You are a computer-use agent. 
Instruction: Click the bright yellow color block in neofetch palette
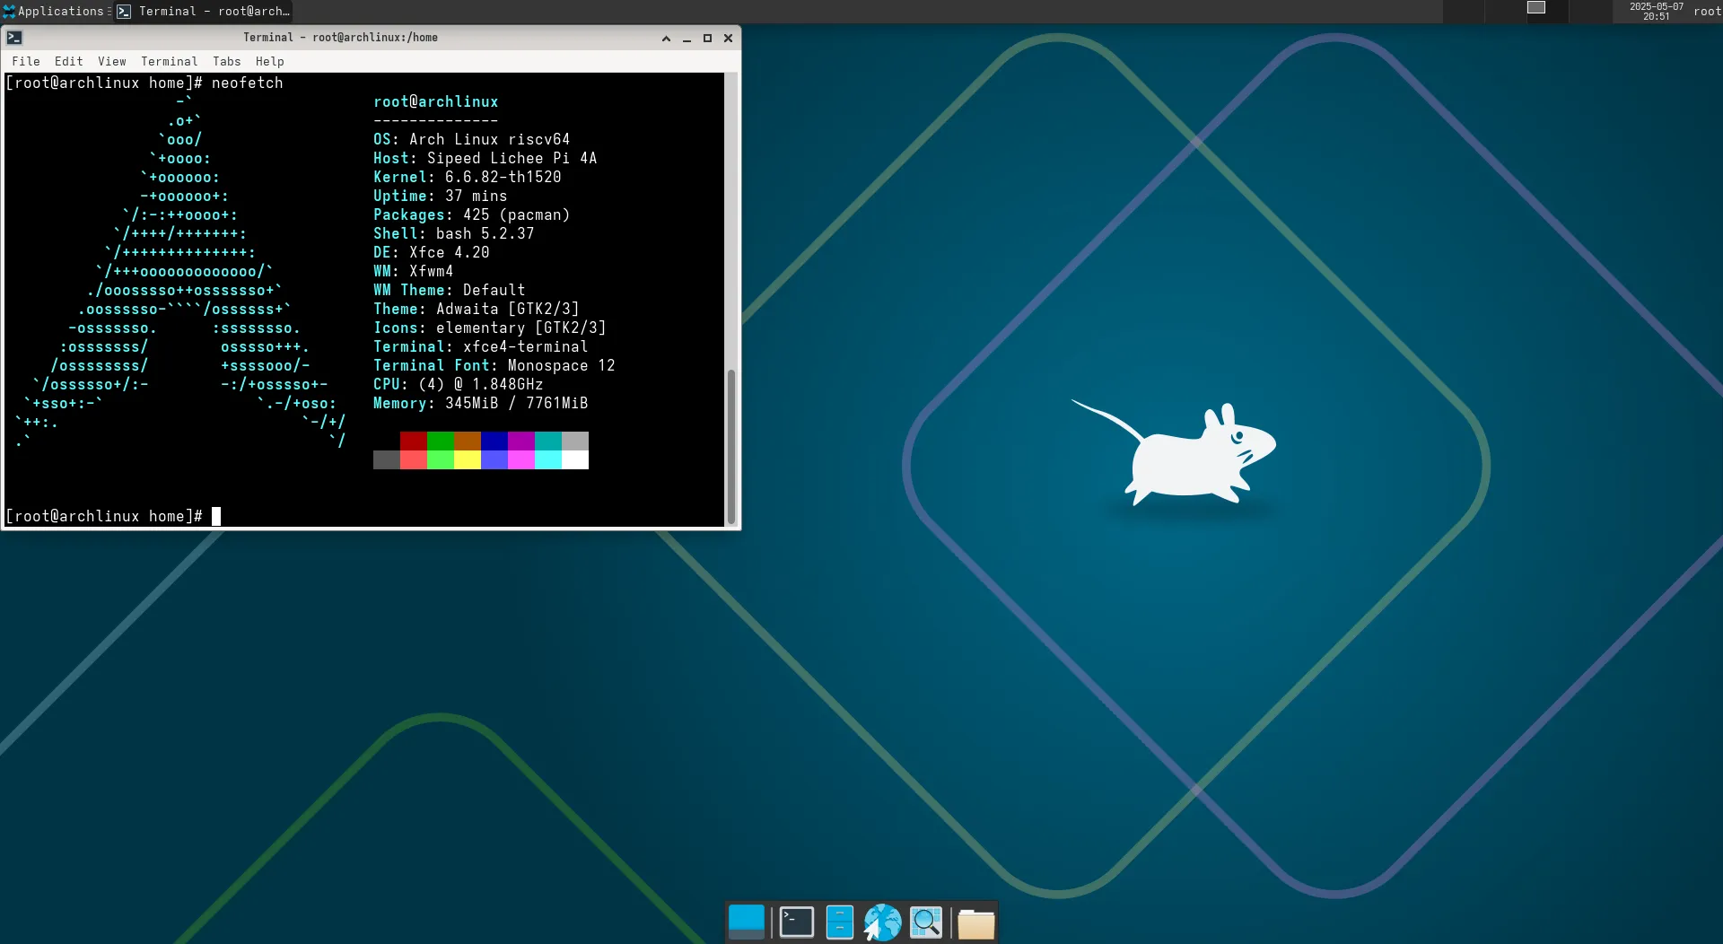point(468,459)
